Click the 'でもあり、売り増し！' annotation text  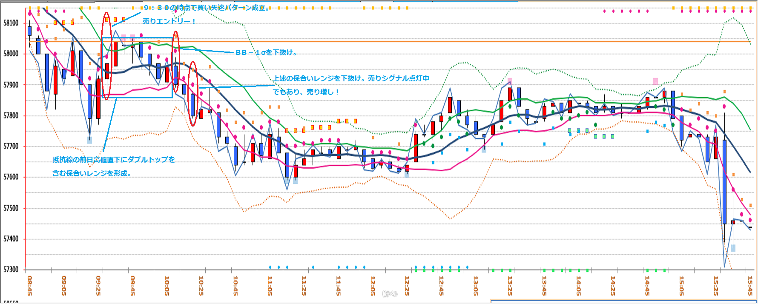pos(306,92)
